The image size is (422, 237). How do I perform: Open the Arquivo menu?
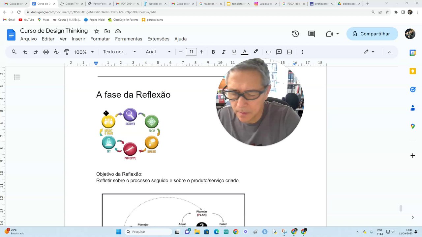[x=28, y=39]
